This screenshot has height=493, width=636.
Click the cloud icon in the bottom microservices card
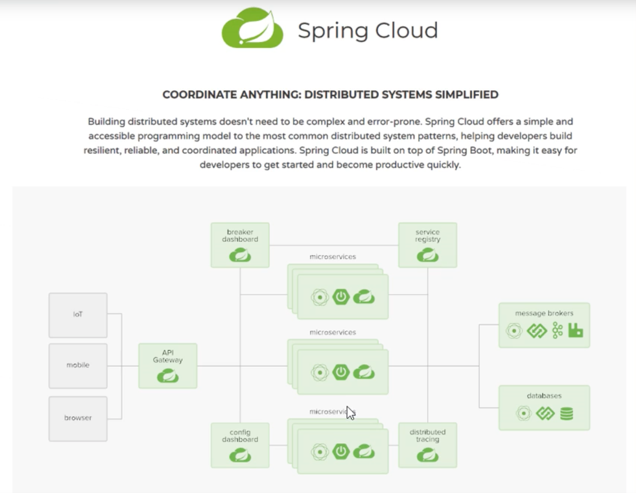click(x=364, y=451)
